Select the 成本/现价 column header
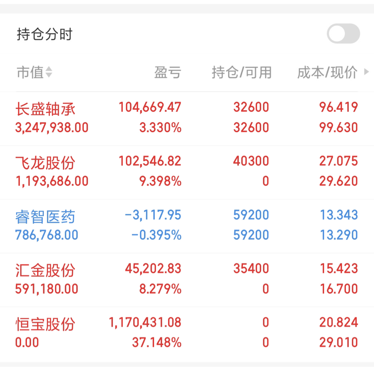 [x=327, y=73]
